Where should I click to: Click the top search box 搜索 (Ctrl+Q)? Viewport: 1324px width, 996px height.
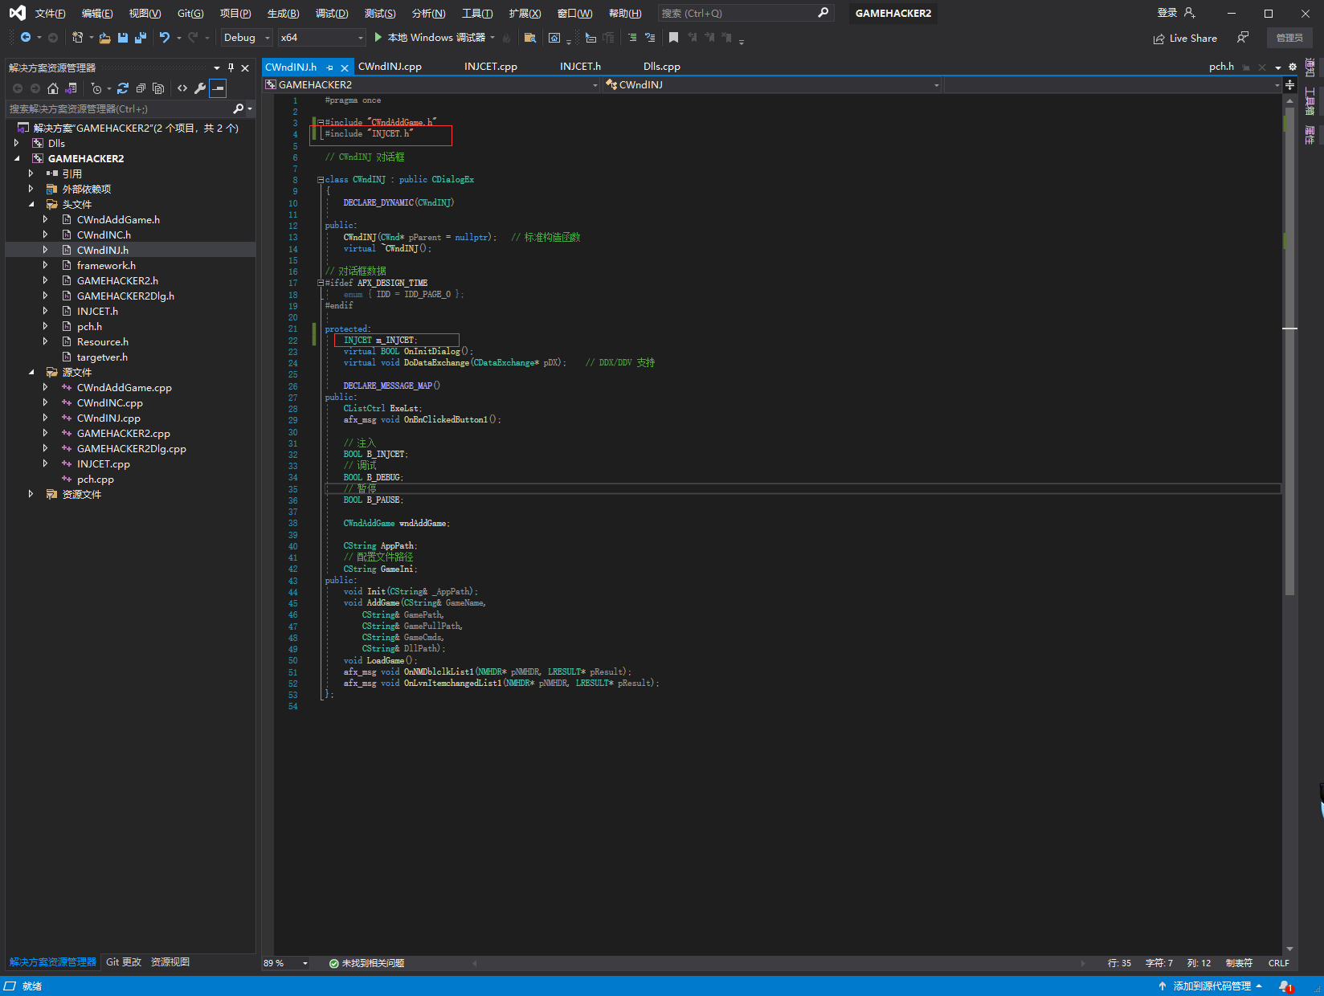pyautogui.click(x=745, y=13)
